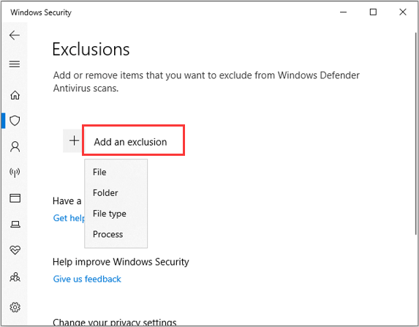
Task: Open the Get help link
Action: [69, 218]
